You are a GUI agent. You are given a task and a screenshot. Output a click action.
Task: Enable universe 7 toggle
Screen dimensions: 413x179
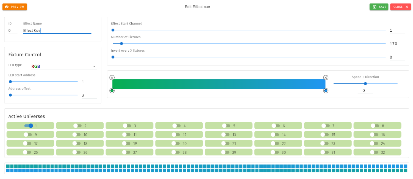coord(325,126)
